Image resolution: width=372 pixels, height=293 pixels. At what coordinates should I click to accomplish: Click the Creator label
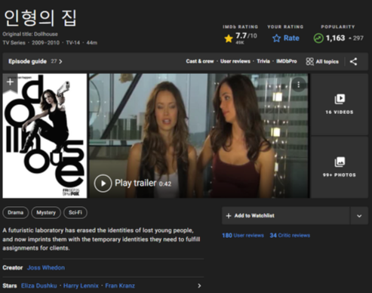point(13,267)
